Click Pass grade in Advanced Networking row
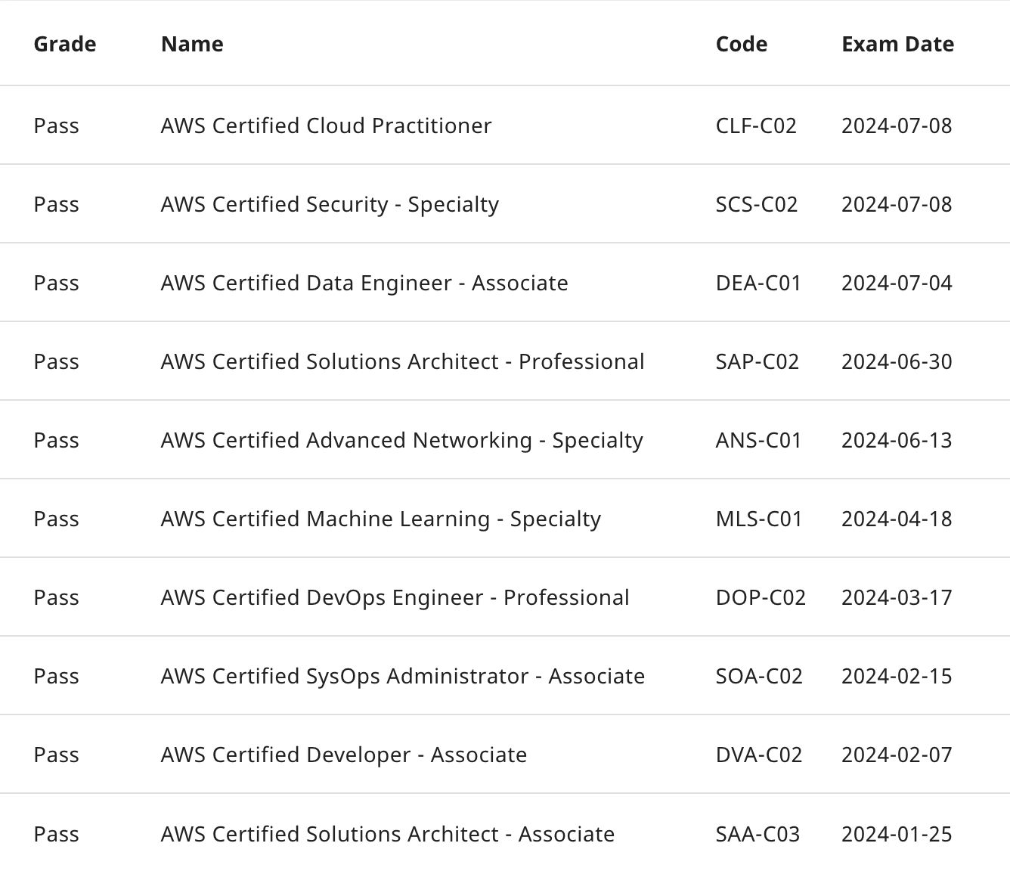The width and height of the screenshot is (1010, 871). (x=57, y=440)
